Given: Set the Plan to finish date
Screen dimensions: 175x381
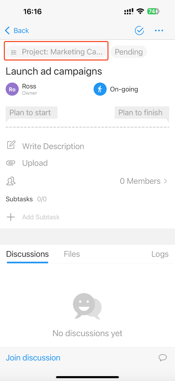Looking at the screenshot, I should (140, 113).
